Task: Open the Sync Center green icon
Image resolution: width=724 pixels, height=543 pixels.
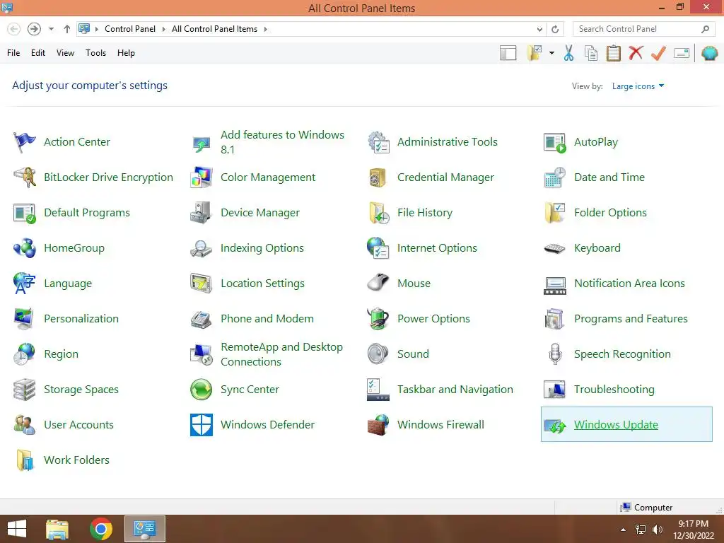Action: (x=202, y=390)
